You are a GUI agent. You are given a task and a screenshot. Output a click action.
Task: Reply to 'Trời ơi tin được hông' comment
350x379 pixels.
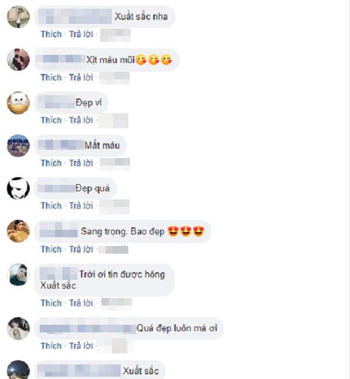pos(81,303)
